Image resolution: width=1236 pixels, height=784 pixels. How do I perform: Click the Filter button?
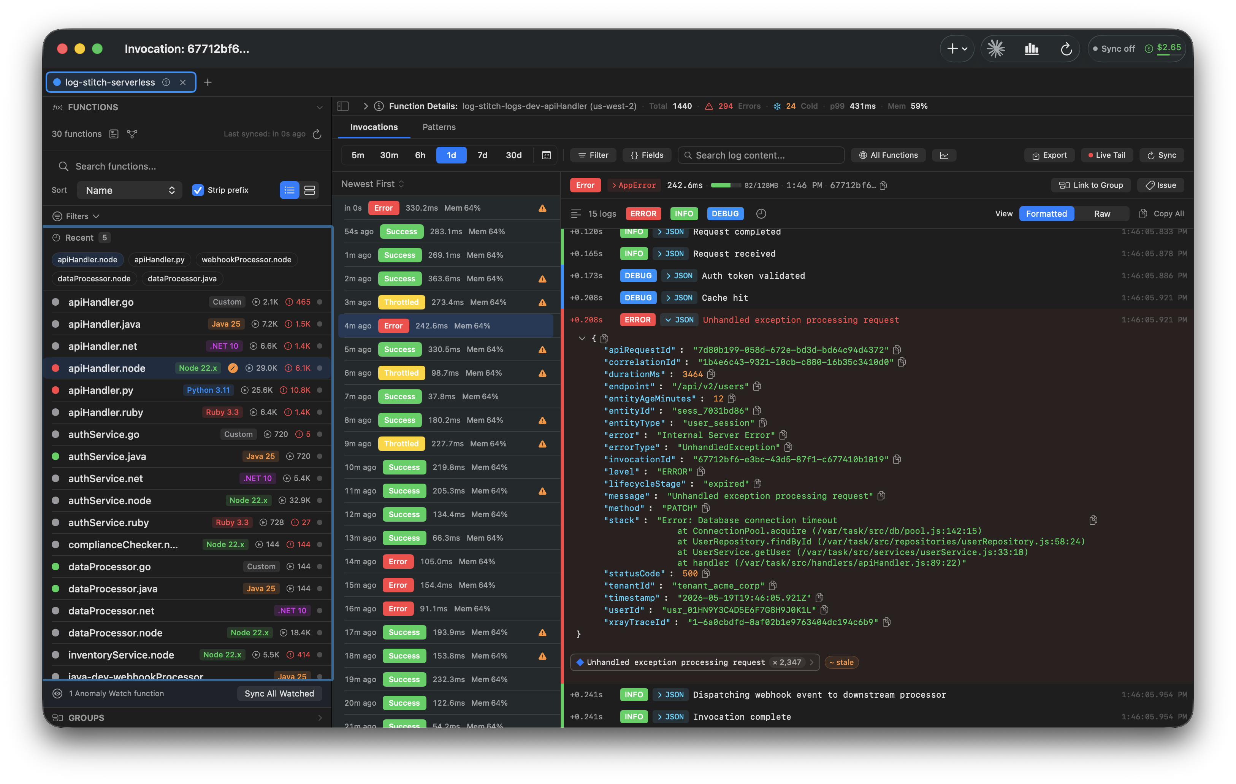593,155
